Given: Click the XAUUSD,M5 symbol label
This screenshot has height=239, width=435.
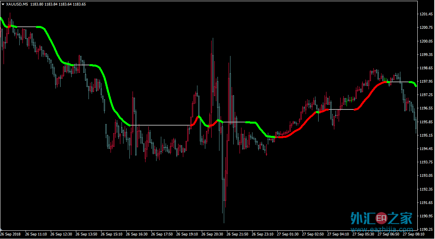Looking at the screenshot, I should (17, 4).
